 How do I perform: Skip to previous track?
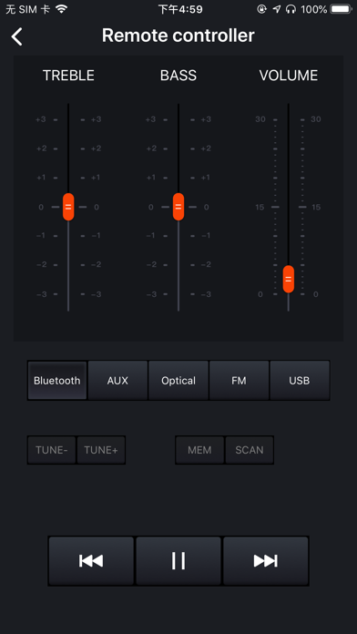pyautogui.click(x=91, y=560)
